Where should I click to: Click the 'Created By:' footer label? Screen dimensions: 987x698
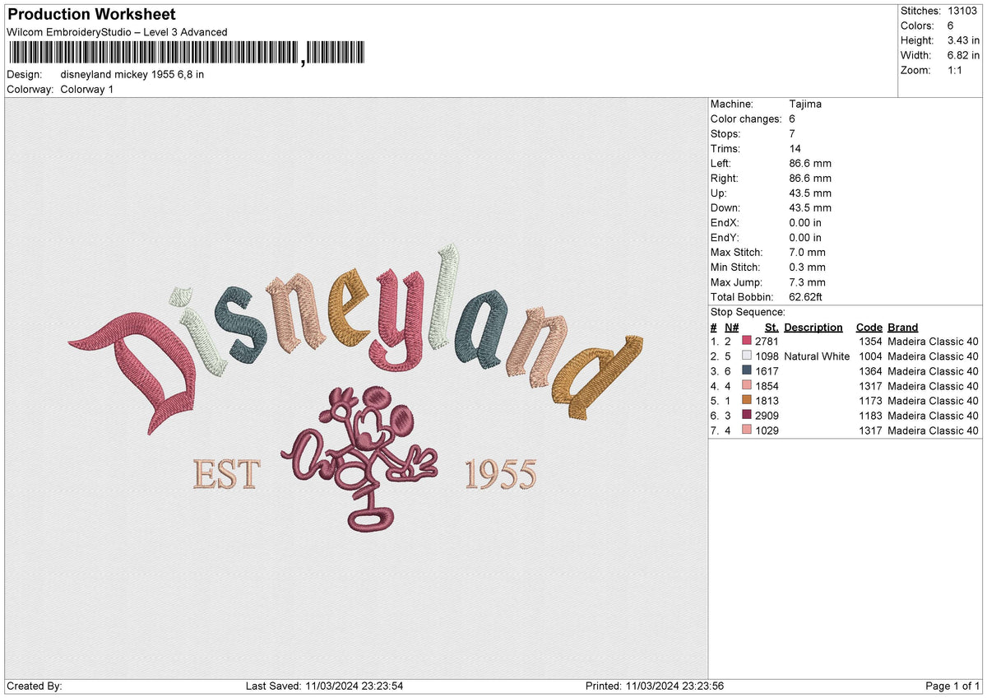[x=35, y=686]
